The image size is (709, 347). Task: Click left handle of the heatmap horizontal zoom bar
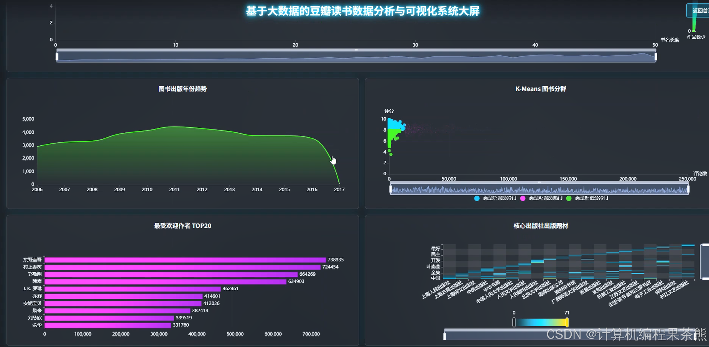click(x=445, y=336)
